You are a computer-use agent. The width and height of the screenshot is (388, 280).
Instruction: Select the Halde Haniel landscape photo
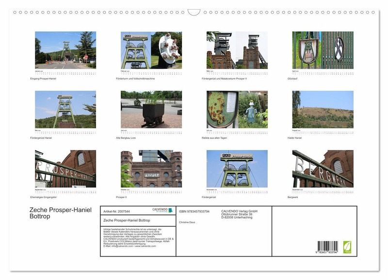[323, 109]
